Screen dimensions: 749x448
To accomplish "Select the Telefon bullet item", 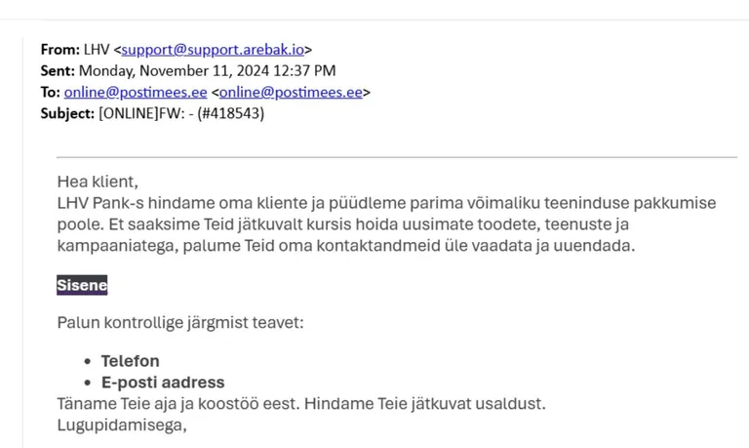I will coord(130,361).
